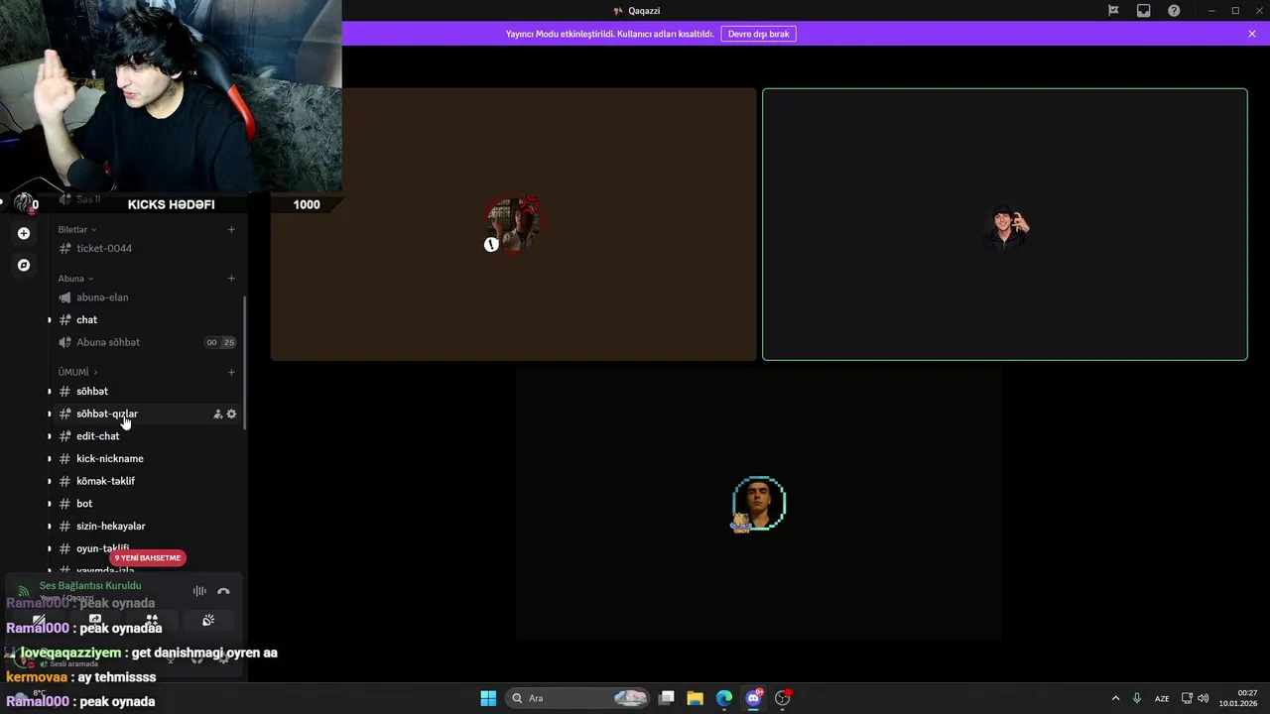1270x714 pixels.
Task: Click the taskbar Ara search box
Action: pyautogui.click(x=578, y=698)
